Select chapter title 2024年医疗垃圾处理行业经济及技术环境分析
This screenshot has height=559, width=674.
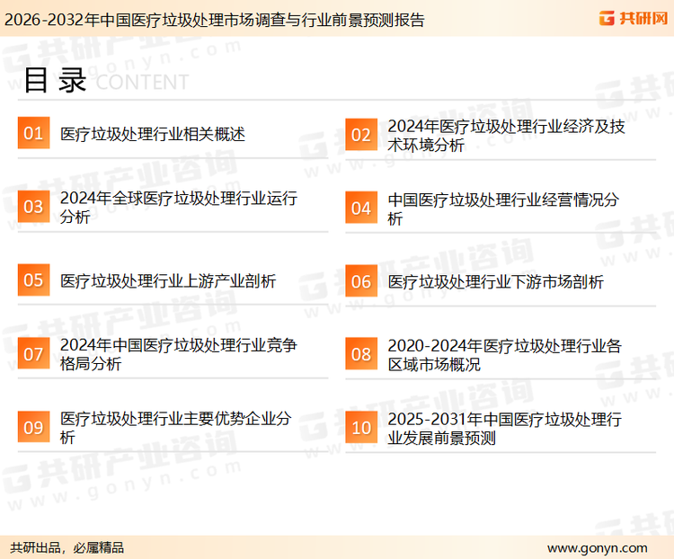[506, 136]
